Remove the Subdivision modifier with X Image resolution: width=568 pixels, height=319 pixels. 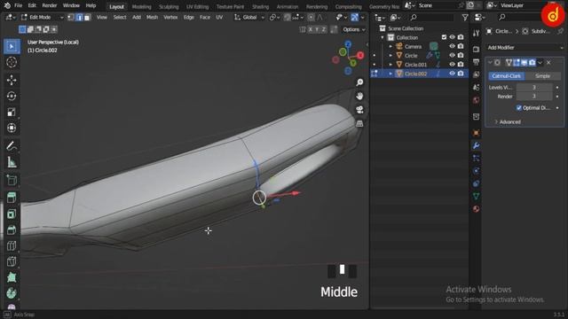(x=548, y=63)
